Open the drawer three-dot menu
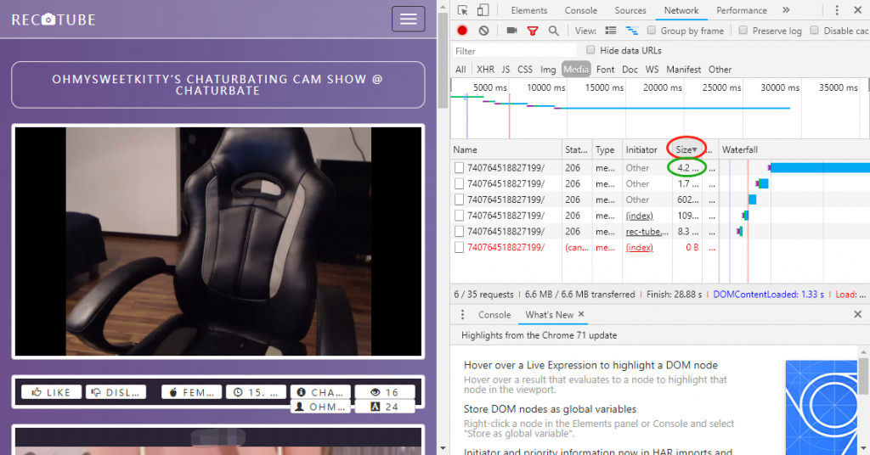870x455 pixels. 463,315
